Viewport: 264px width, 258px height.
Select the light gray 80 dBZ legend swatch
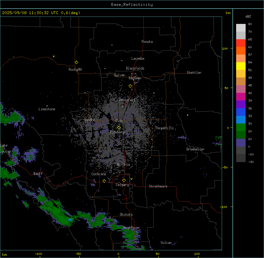coord(241,28)
